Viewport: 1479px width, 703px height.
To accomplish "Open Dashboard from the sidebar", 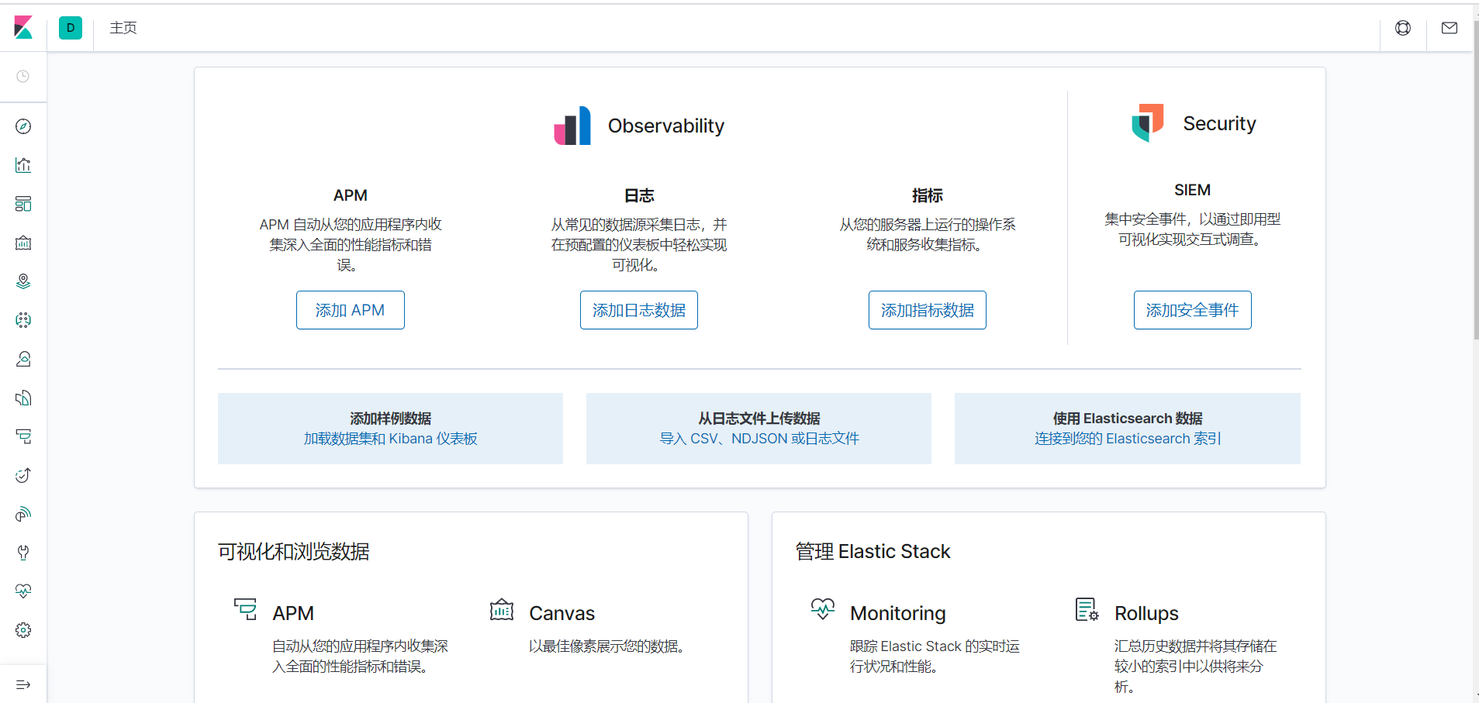I will tap(23, 204).
